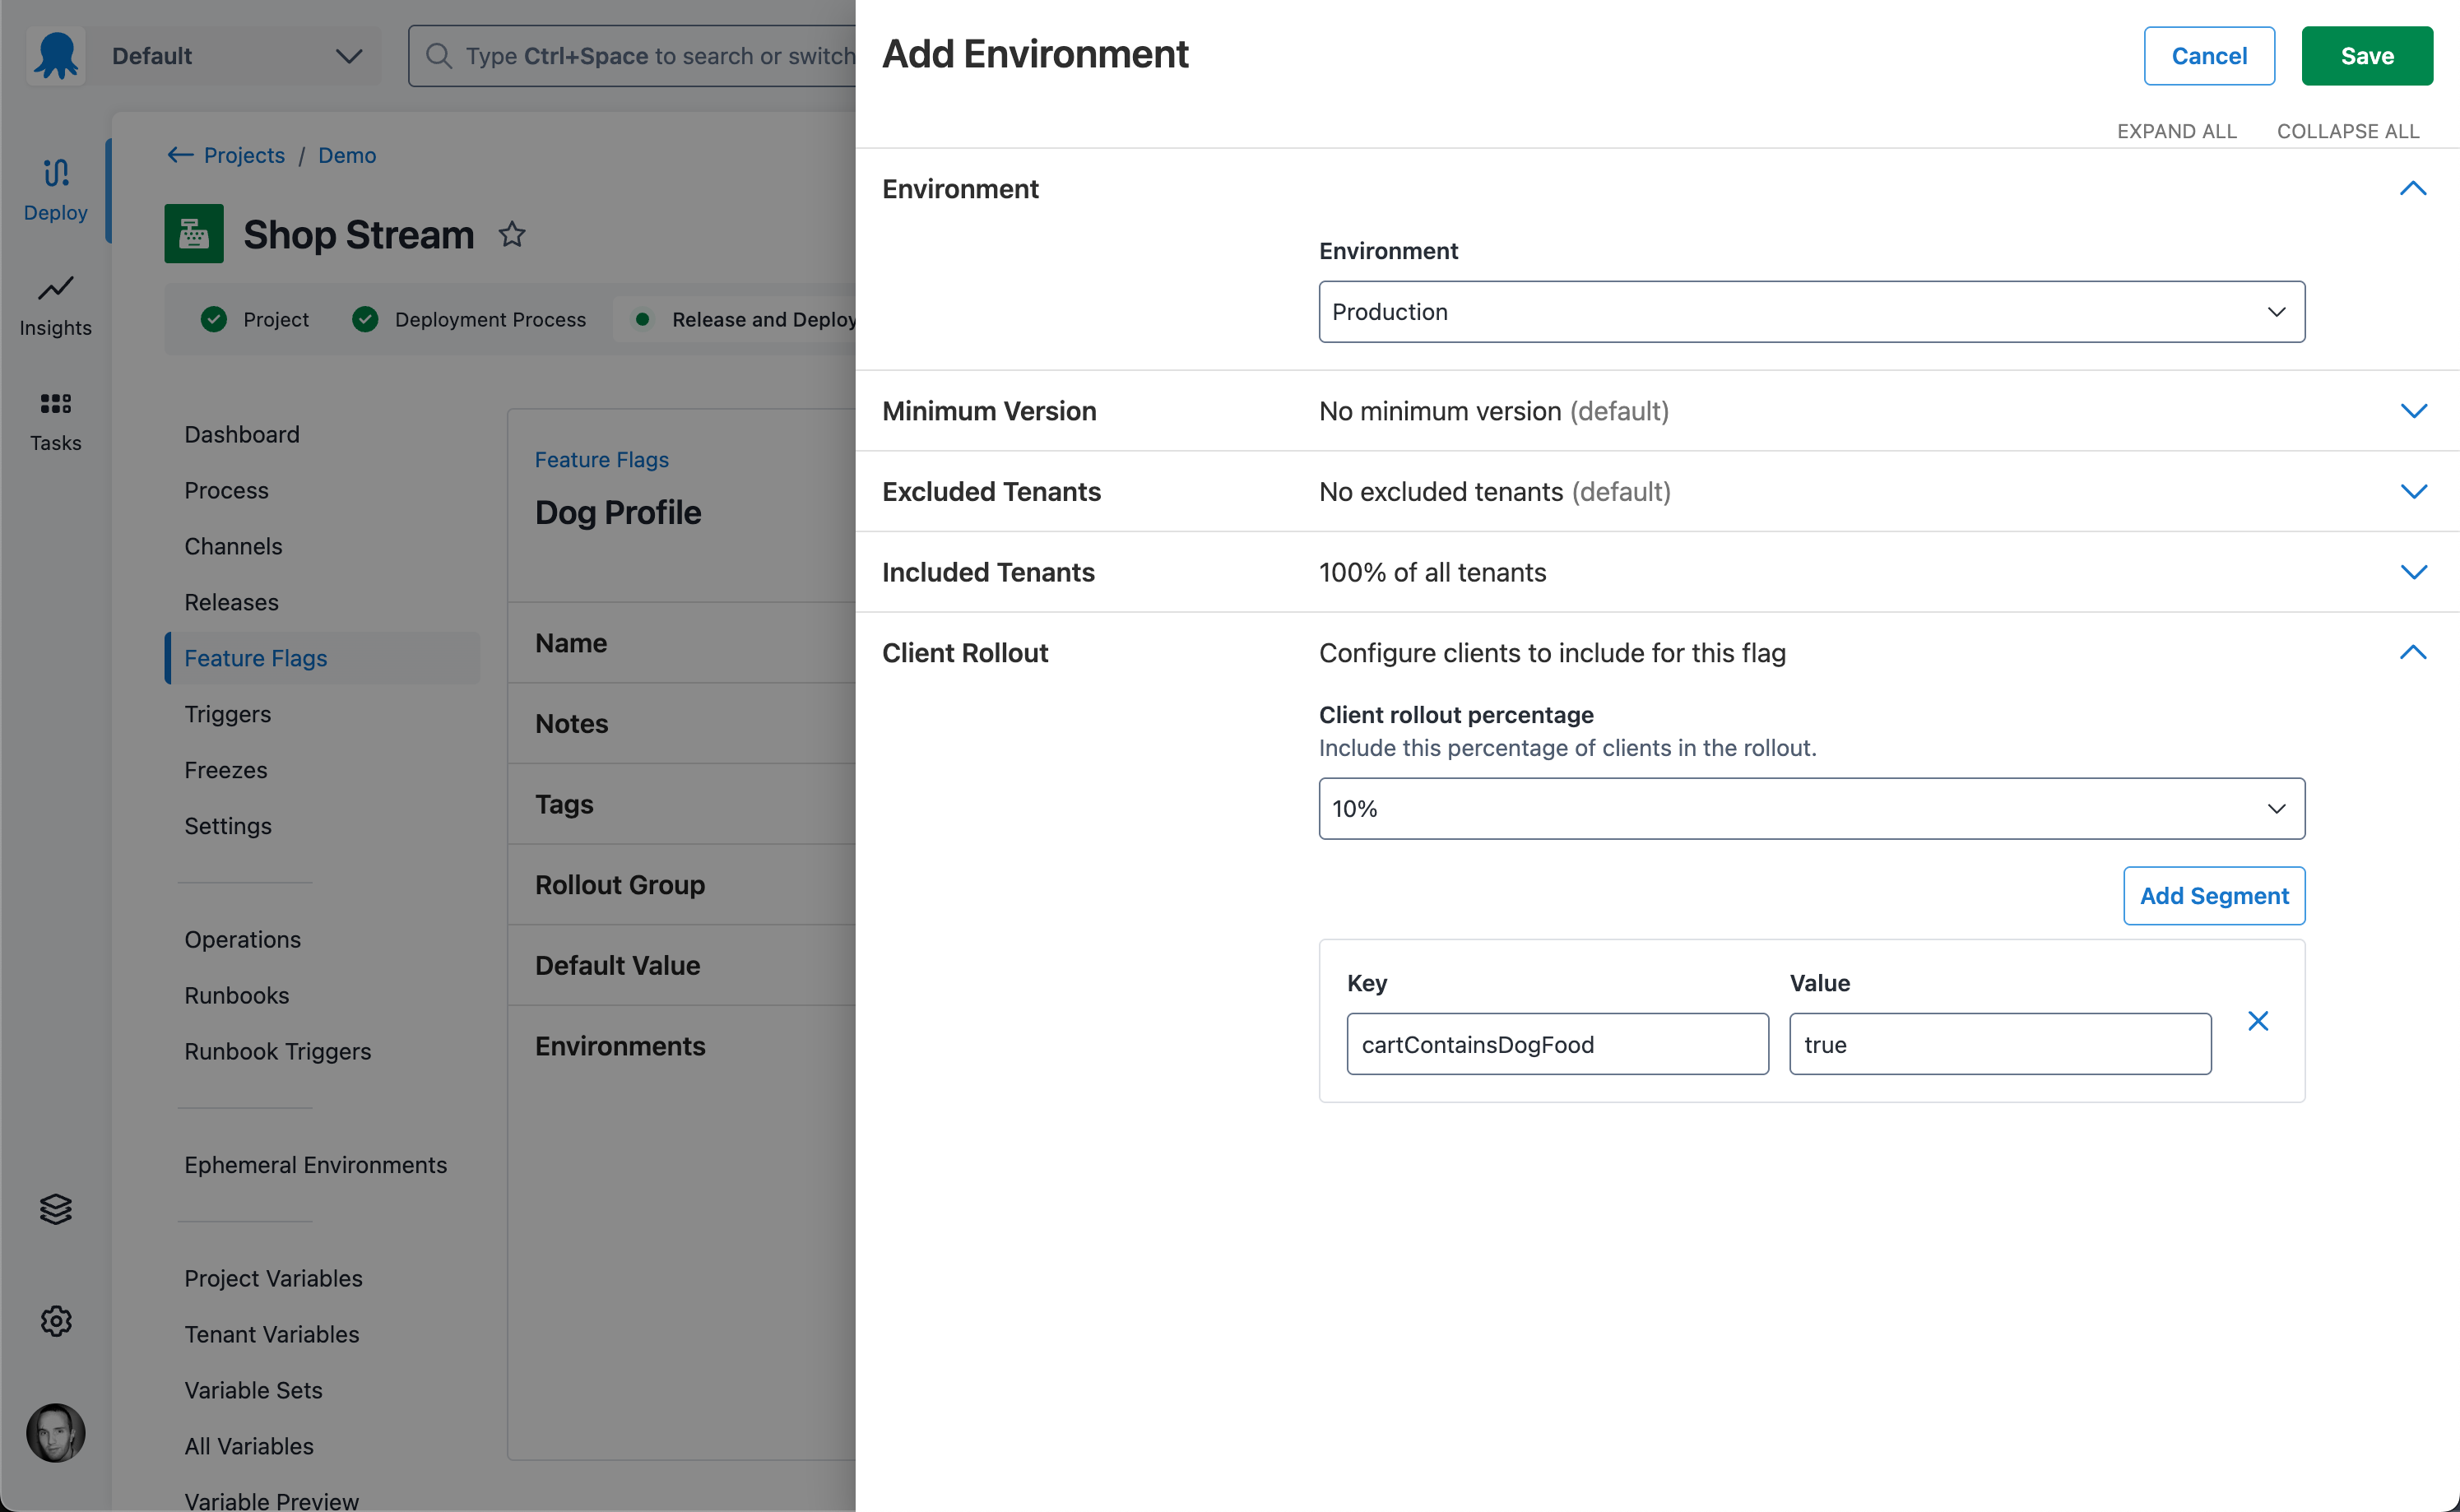
Task: Click the back arrow before Projects
Action: point(180,155)
